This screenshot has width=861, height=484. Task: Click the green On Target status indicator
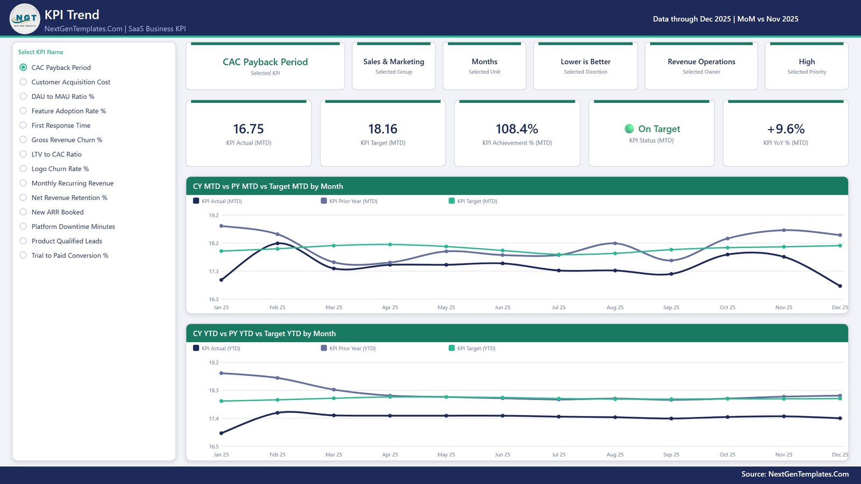[629, 129]
